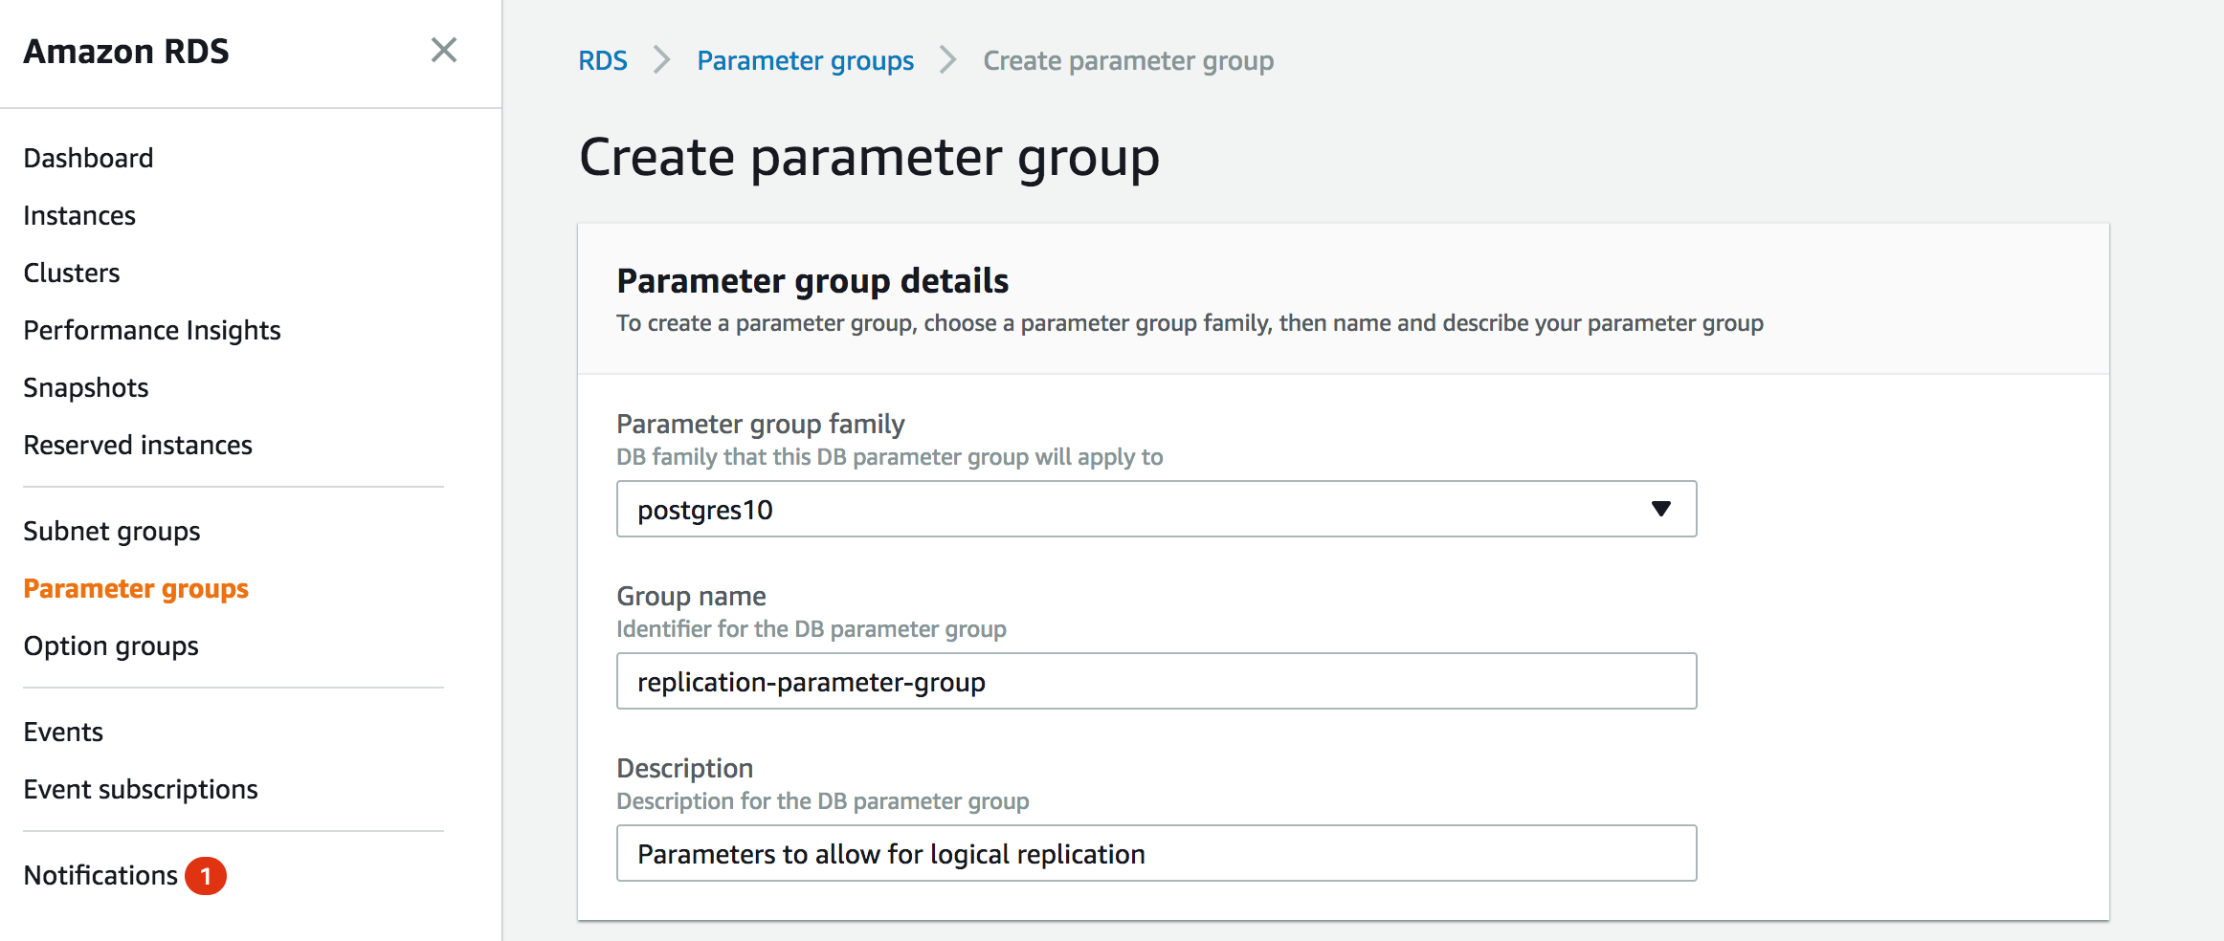Navigate to Subnet groups
This screenshot has width=2224, height=941.
coord(112,531)
